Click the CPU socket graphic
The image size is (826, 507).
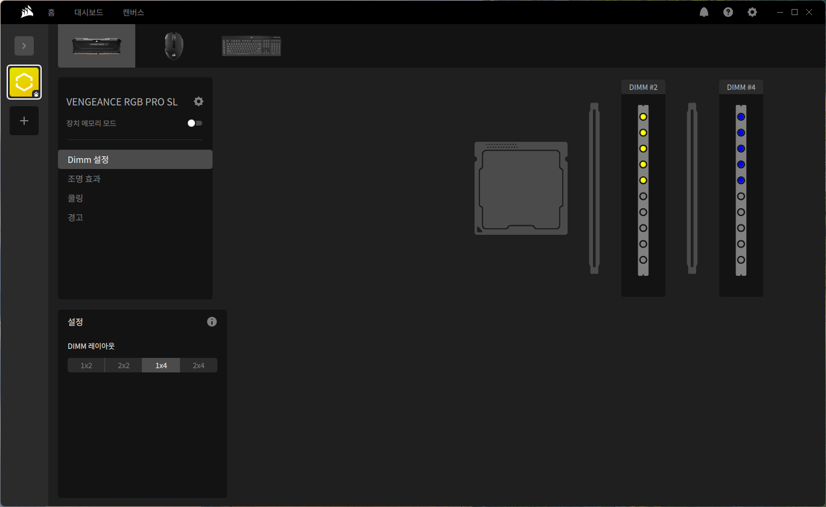tap(521, 188)
